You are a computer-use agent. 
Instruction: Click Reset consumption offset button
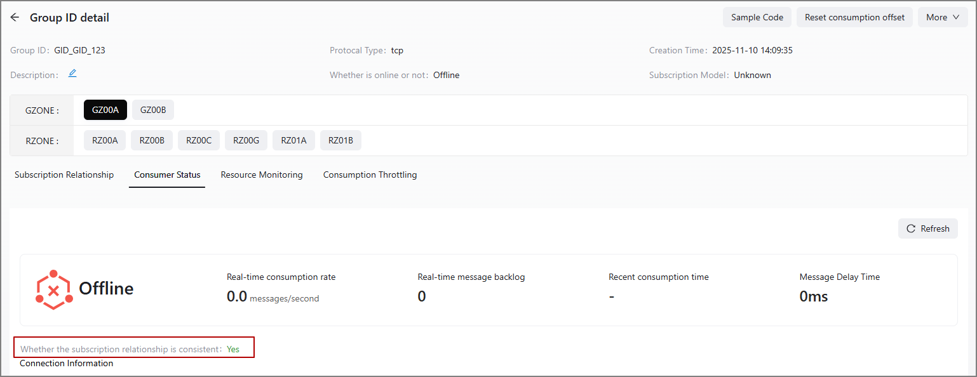pyautogui.click(x=854, y=17)
